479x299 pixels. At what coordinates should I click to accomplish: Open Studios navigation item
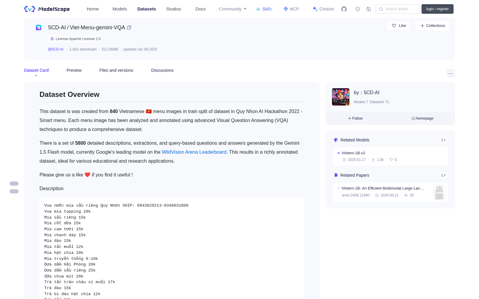[174, 9]
